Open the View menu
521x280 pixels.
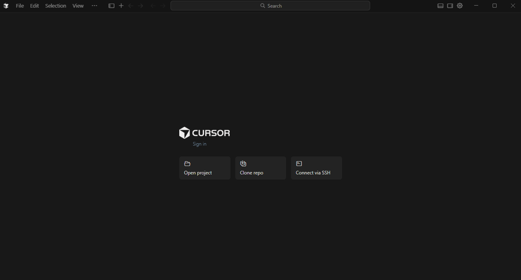tap(78, 5)
